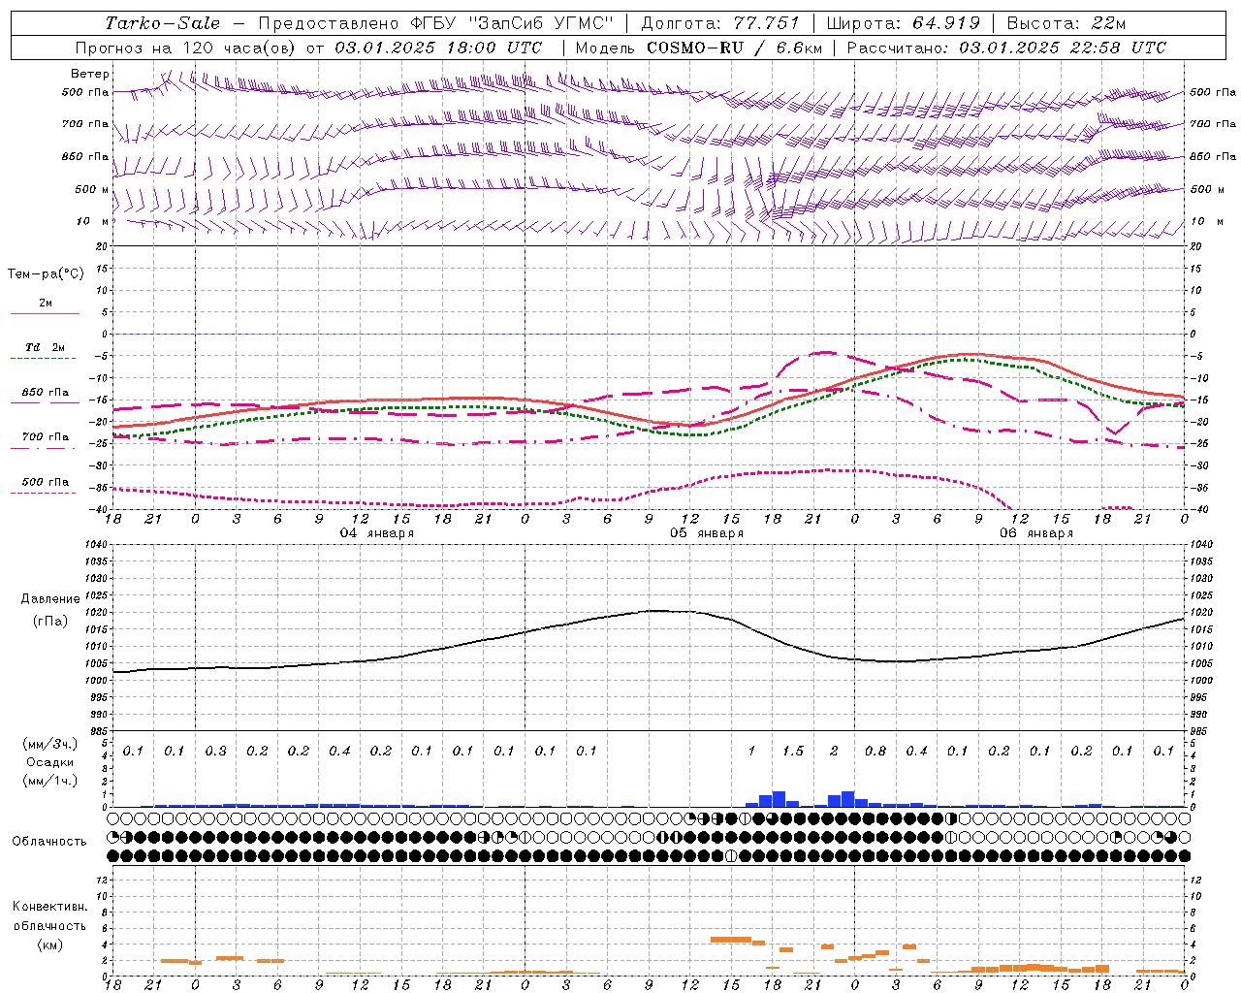Click the (мм/1ч.) unit label

click(50, 781)
